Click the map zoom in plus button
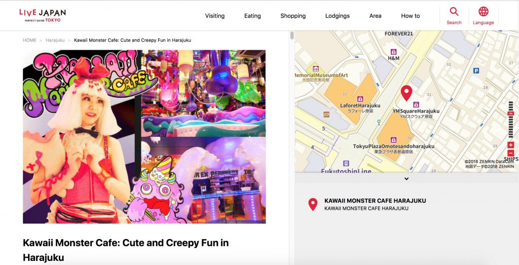Viewport: 519px width, 265px height. coord(511,145)
